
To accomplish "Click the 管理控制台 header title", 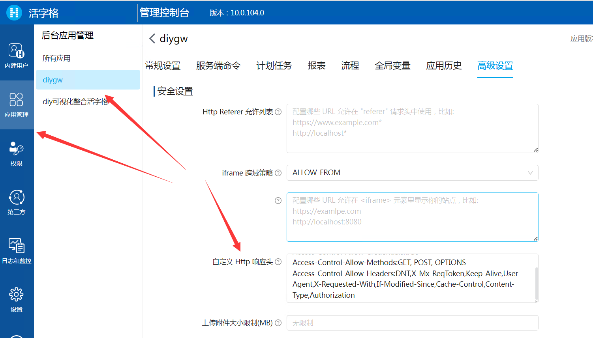I will click(x=165, y=13).
